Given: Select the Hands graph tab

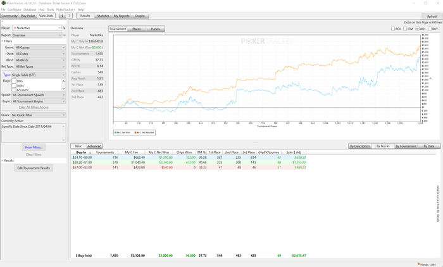Looking at the screenshot, I should (155, 29).
